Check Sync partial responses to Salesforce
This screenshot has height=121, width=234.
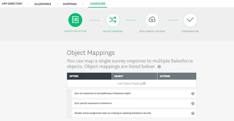coord(69,103)
